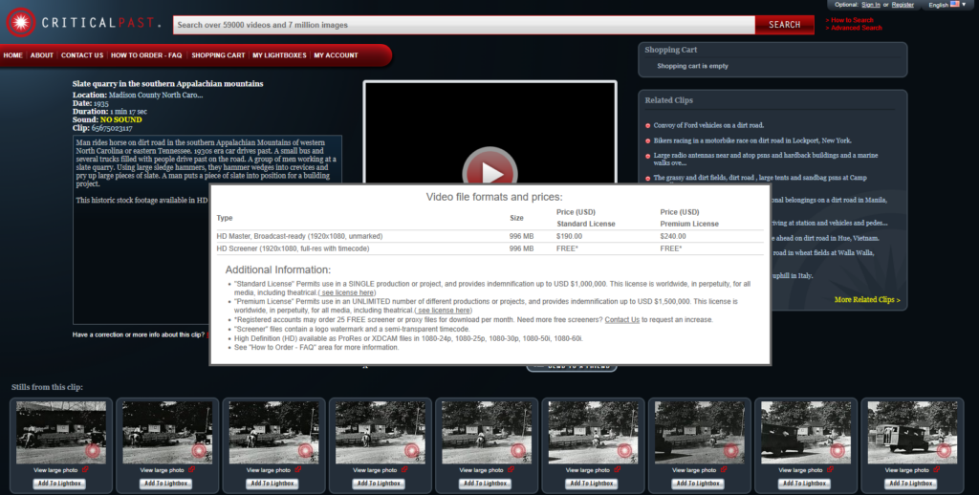Open Premium License 'see license here' link
The height and width of the screenshot is (495, 979).
coord(444,311)
